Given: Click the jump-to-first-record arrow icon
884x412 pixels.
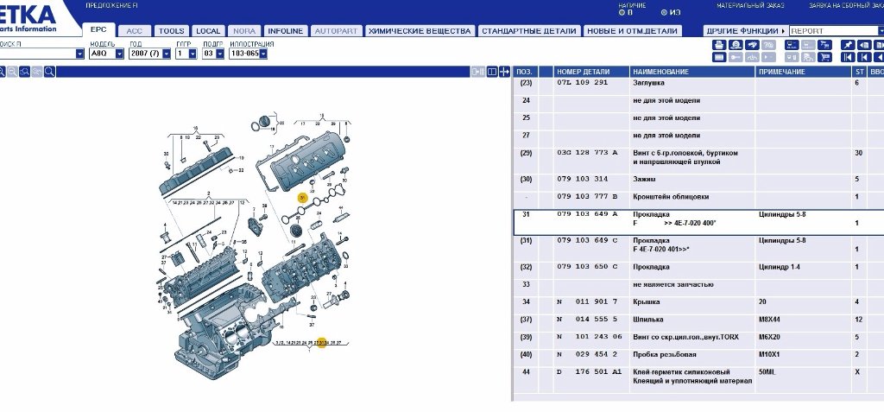Looking at the screenshot, I should coord(847,57).
